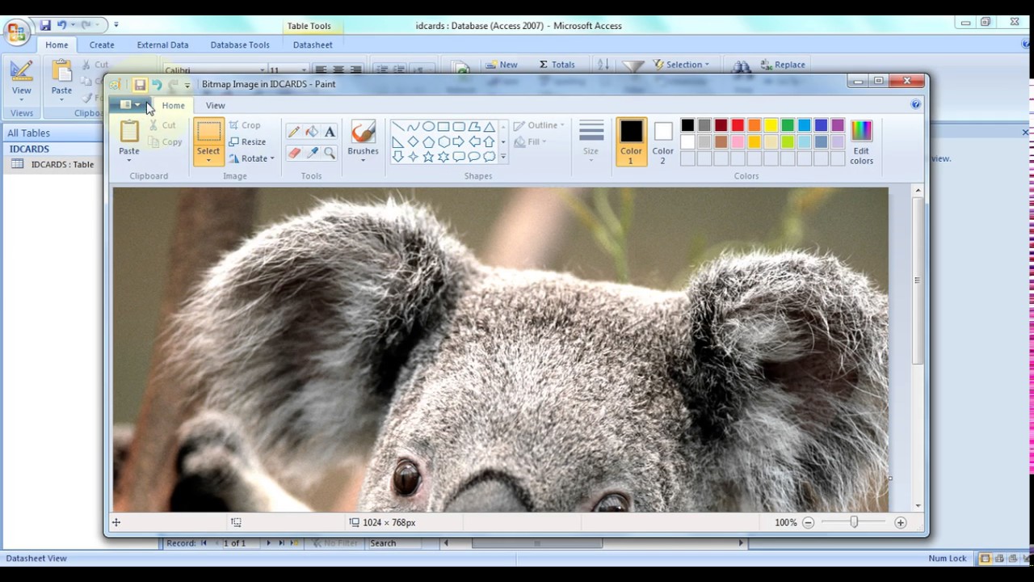
Task: Open the Paste dropdown arrow in Paint
Action: click(129, 160)
